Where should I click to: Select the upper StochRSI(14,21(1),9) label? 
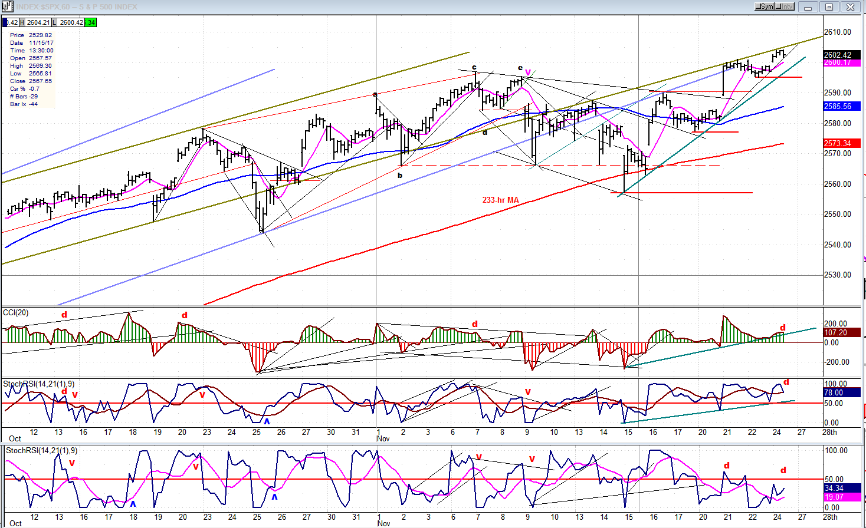(x=38, y=384)
